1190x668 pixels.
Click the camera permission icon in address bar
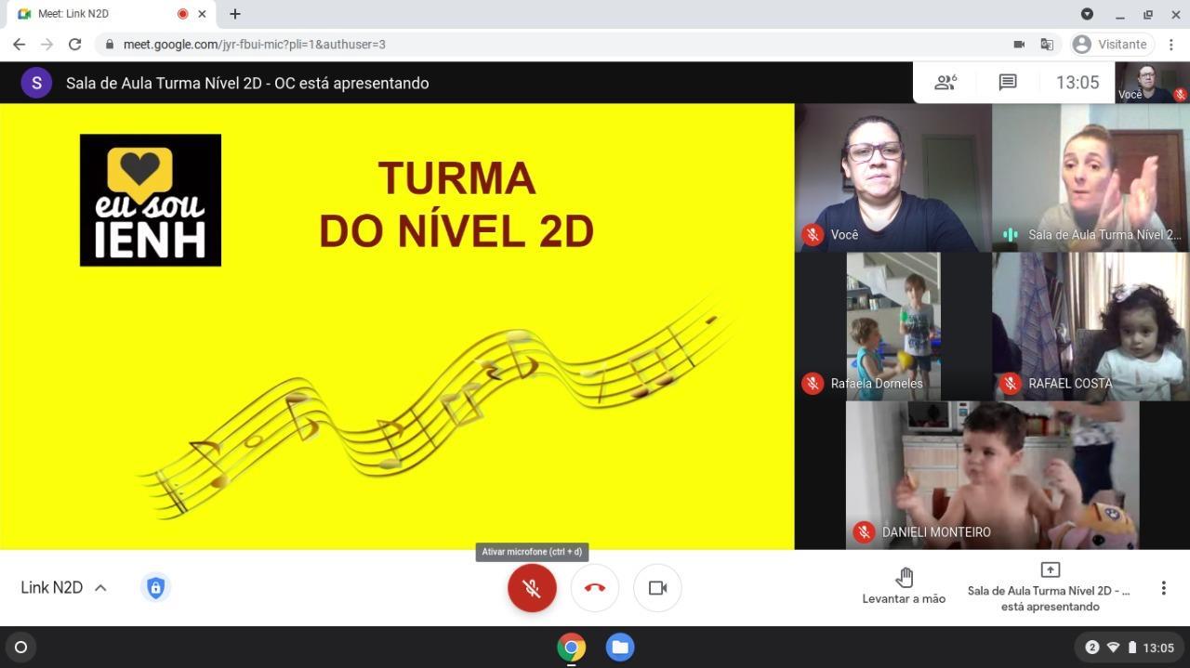tap(1019, 44)
